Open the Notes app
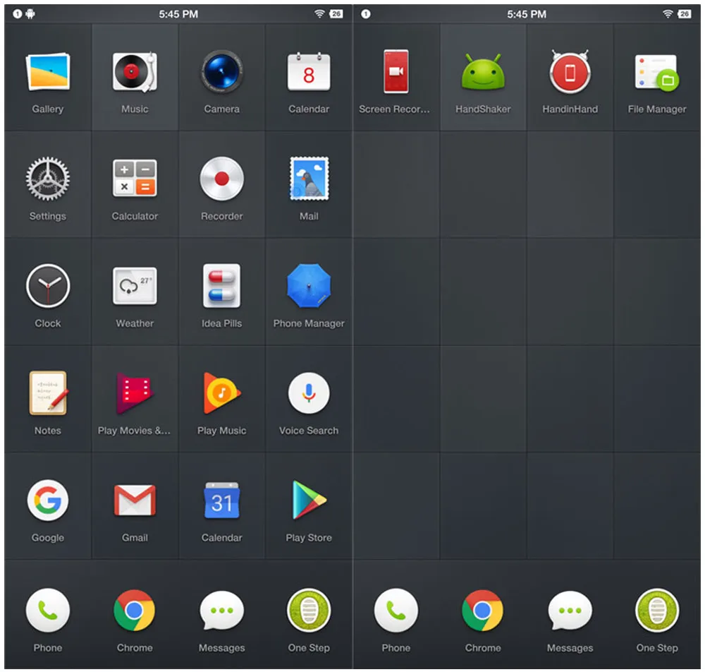The width and height of the screenshot is (705, 672). coord(48,392)
